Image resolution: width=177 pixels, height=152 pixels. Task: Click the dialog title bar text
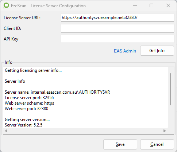(x=48, y=6)
